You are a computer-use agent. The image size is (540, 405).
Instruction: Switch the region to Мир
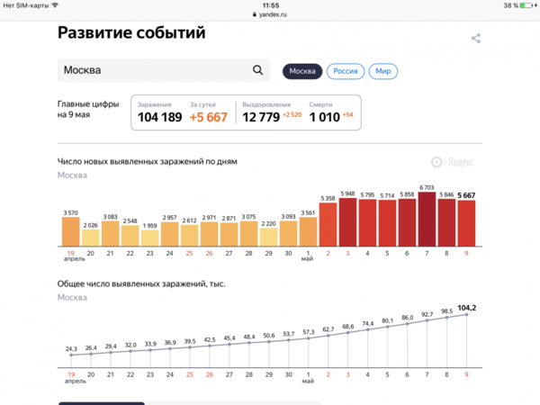383,71
